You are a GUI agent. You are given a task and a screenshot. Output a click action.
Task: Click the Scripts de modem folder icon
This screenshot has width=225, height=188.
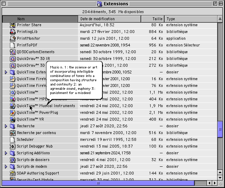click(13, 167)
